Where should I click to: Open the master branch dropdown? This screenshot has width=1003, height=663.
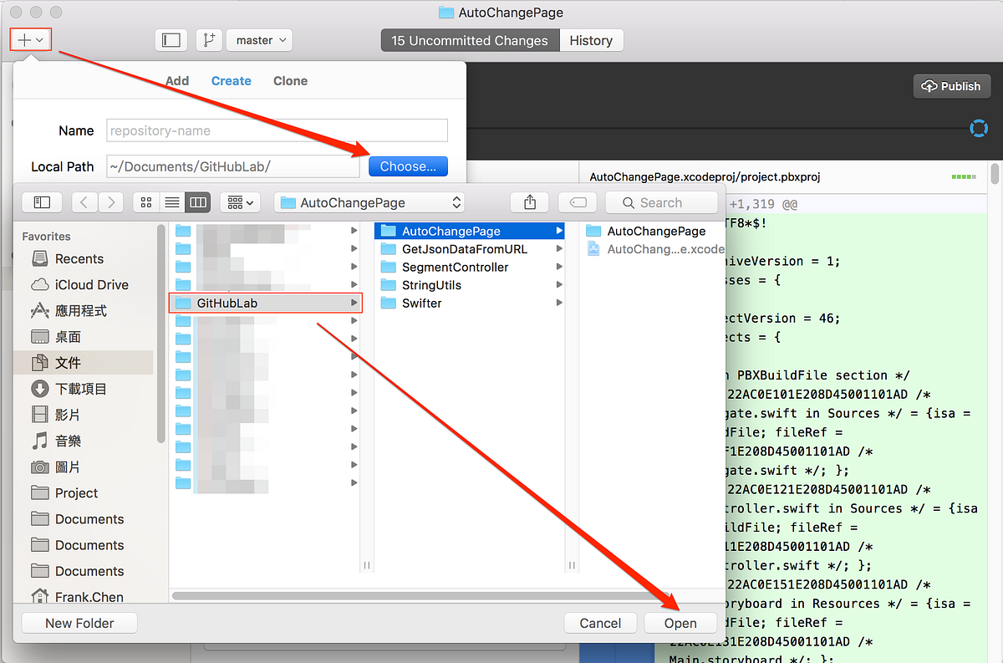259,39
